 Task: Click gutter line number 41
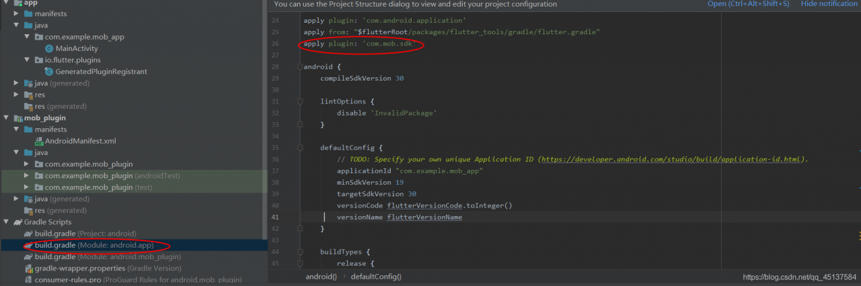pos(275,217)
